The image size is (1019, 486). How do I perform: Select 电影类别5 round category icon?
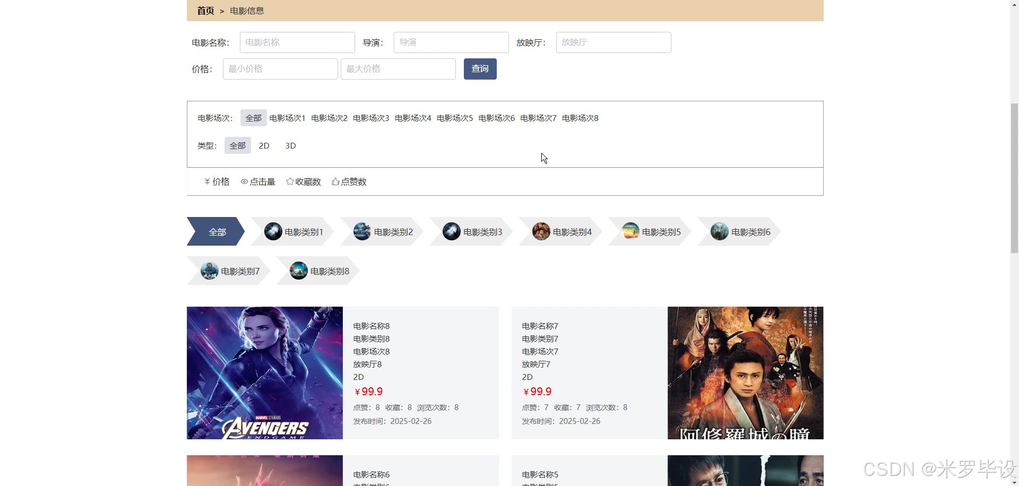click(x=631, y=231)
